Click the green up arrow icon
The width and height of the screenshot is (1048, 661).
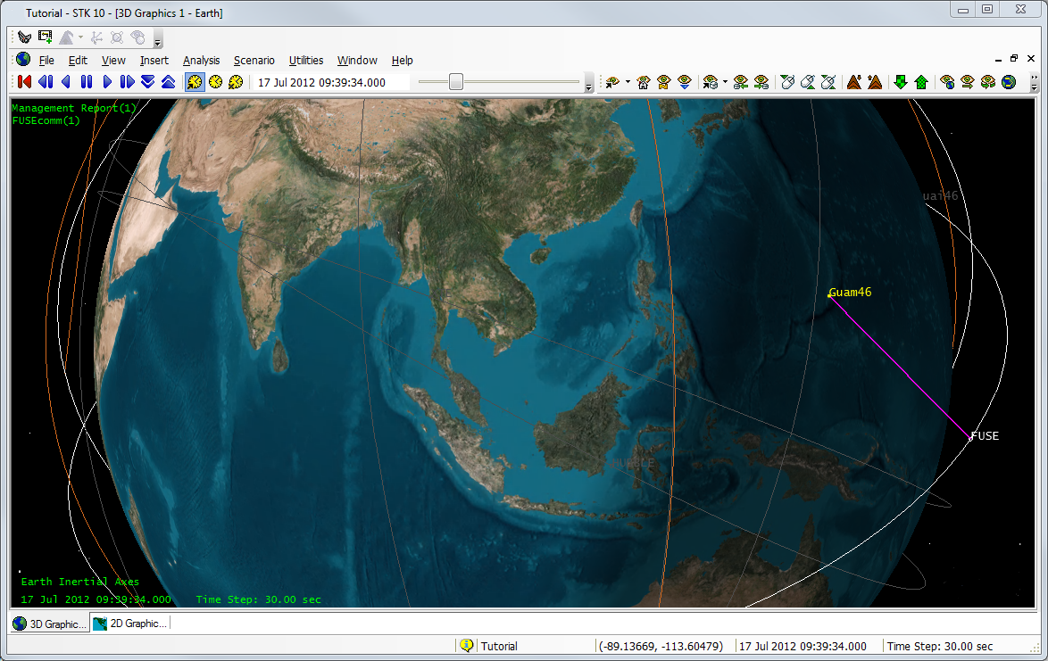pyautogui.click(x=921, y=82)
